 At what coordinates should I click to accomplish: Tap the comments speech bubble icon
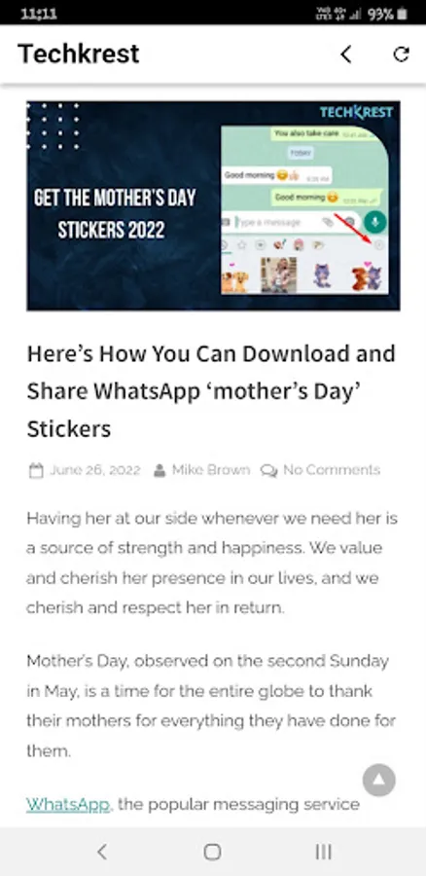pos(269,471)
